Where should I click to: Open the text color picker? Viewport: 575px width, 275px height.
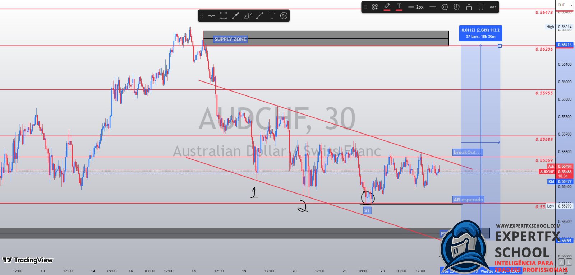[399, 7]
